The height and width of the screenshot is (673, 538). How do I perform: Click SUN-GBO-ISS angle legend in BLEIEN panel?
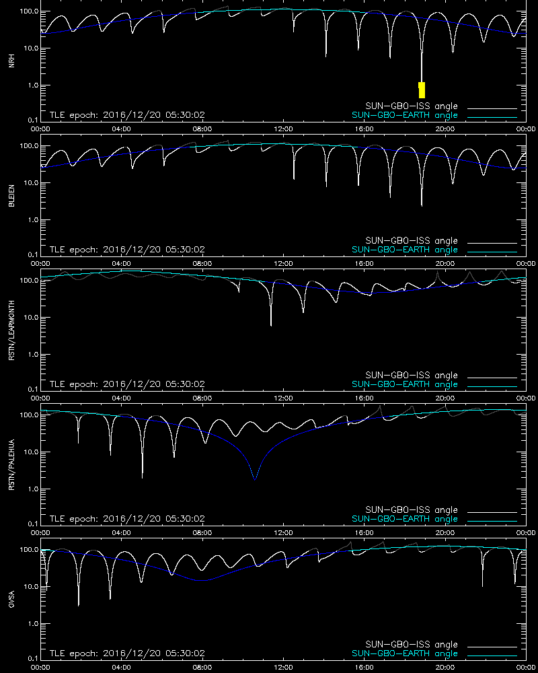pos(412,240)
